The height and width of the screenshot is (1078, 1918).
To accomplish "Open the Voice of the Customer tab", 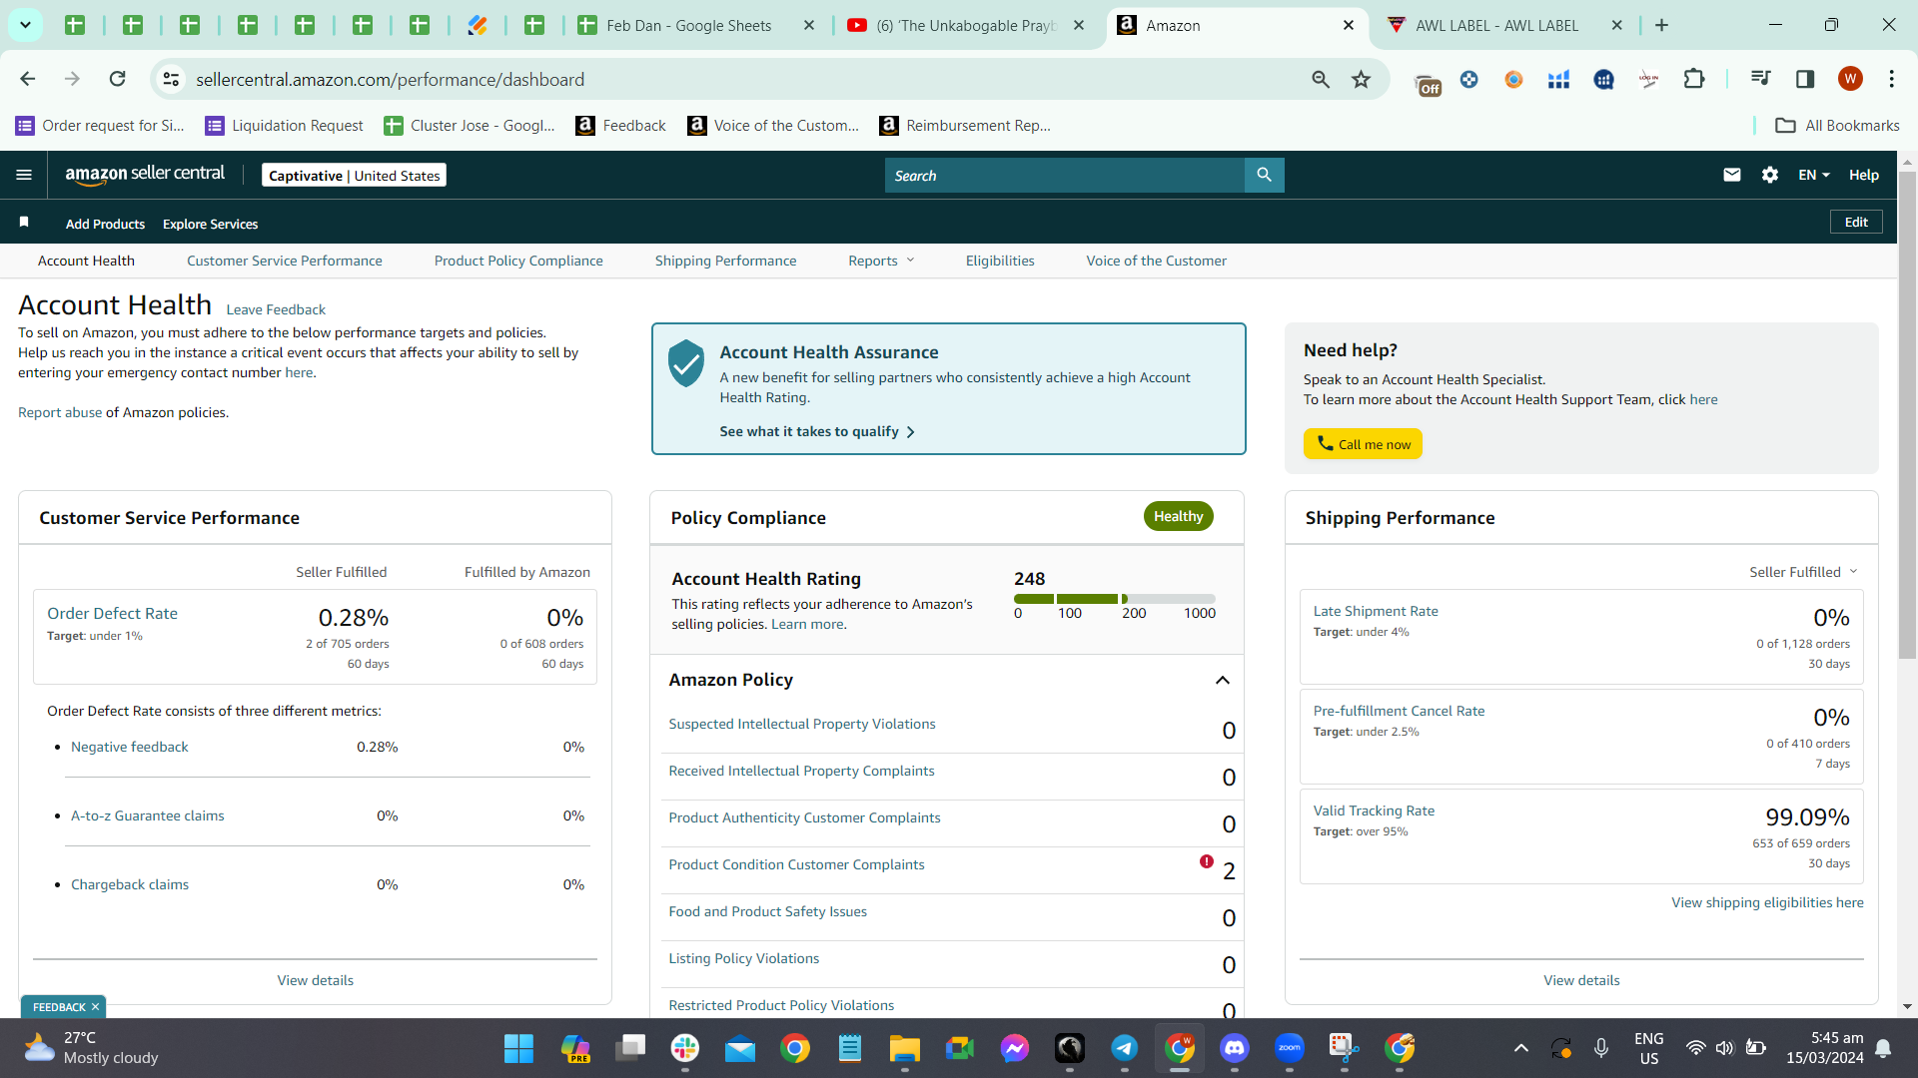I will click(x=1157, y=261).
